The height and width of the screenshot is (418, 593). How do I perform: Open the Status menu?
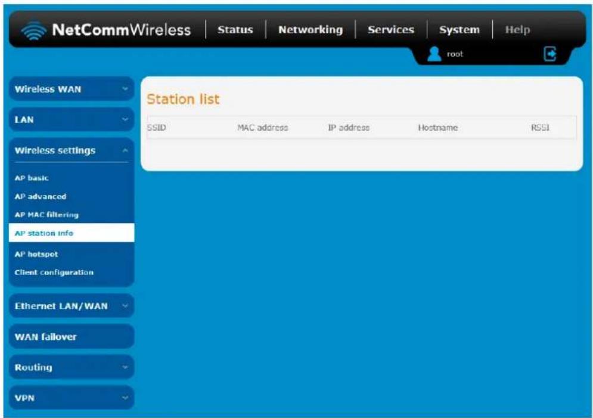pyautogui.click(x=235, y=29)
